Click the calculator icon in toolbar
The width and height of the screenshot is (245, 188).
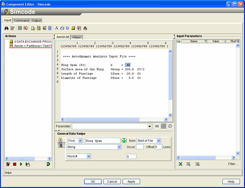[x=50, y=28]
